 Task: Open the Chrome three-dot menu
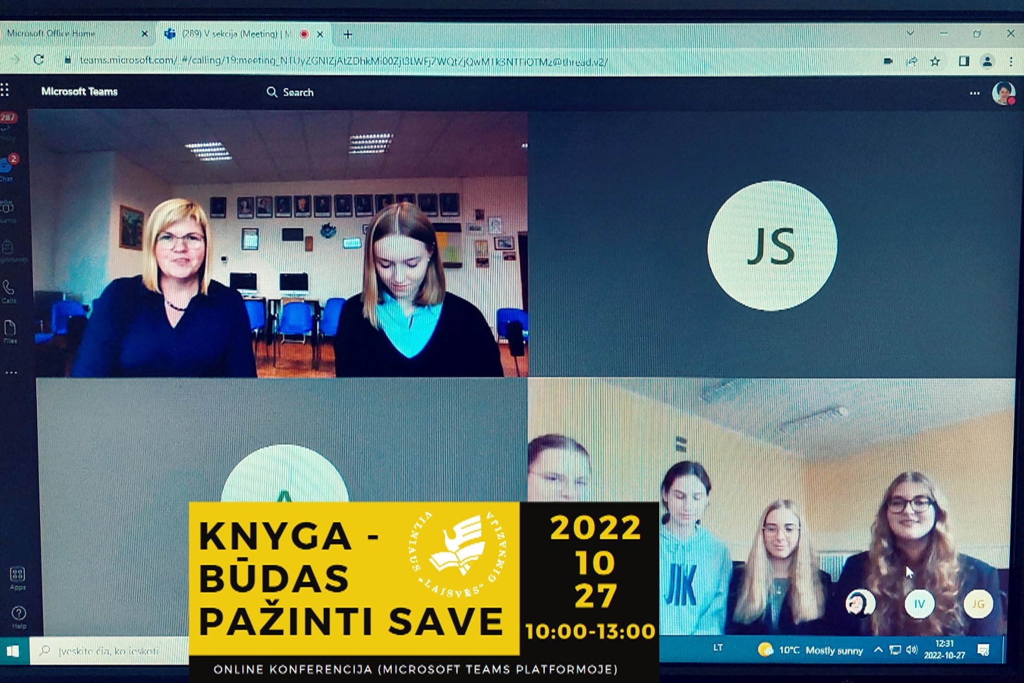pos(1011,62)
